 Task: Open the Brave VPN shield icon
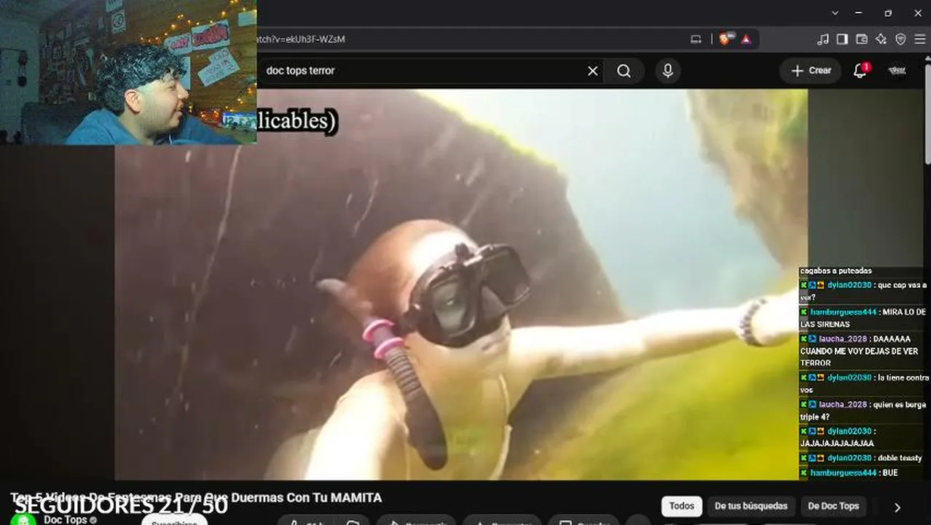(900, 39)
